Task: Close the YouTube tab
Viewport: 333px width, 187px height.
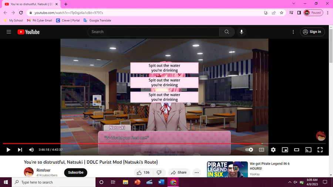Action: click(x=57, y=4)
